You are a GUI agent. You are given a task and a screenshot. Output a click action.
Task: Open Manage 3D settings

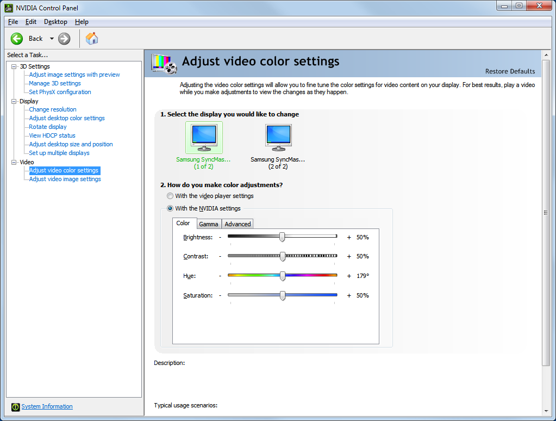(x=54, y=83)
